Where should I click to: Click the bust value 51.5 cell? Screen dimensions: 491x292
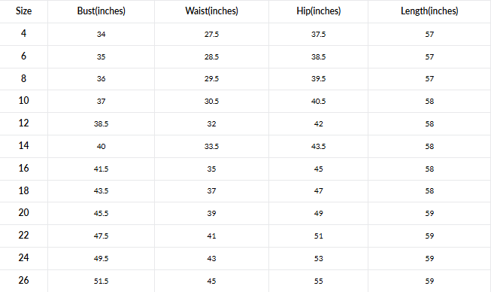click(102, 281)
